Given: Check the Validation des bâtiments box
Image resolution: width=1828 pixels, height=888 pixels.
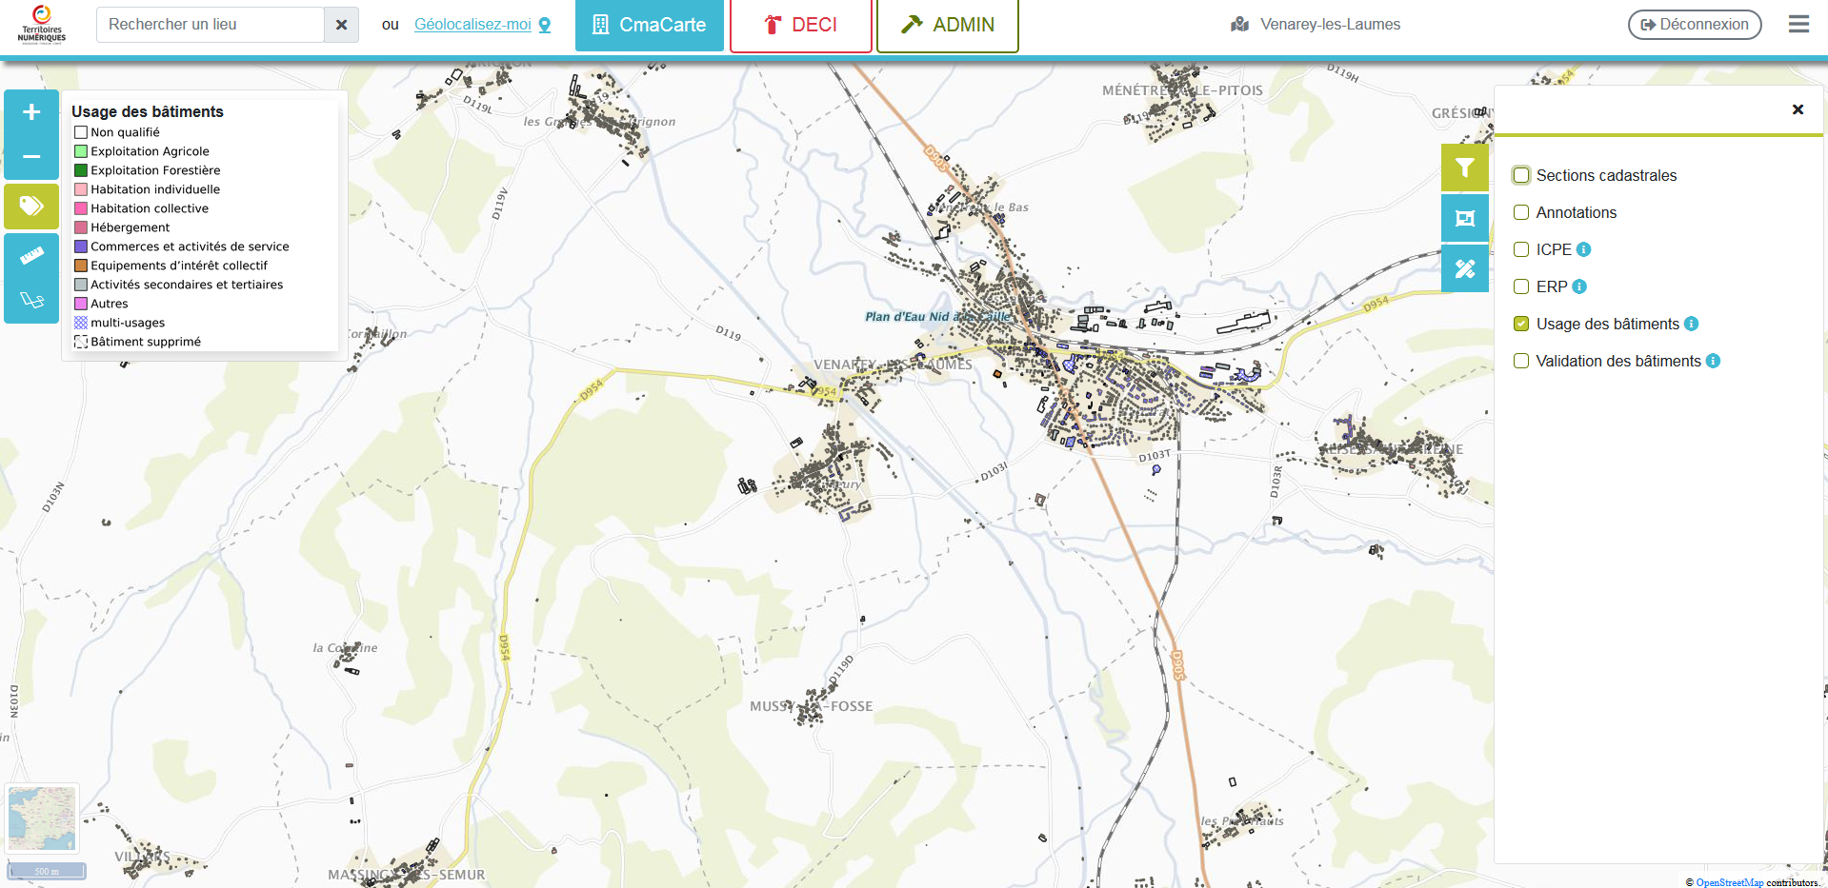Looking at the screenshot, I should click(1521, 361).
